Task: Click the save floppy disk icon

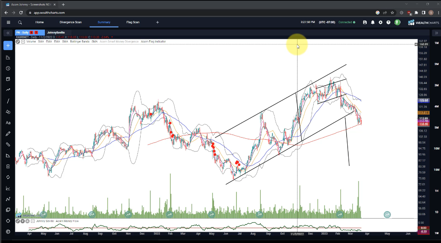Action: [x=365, y=22]
